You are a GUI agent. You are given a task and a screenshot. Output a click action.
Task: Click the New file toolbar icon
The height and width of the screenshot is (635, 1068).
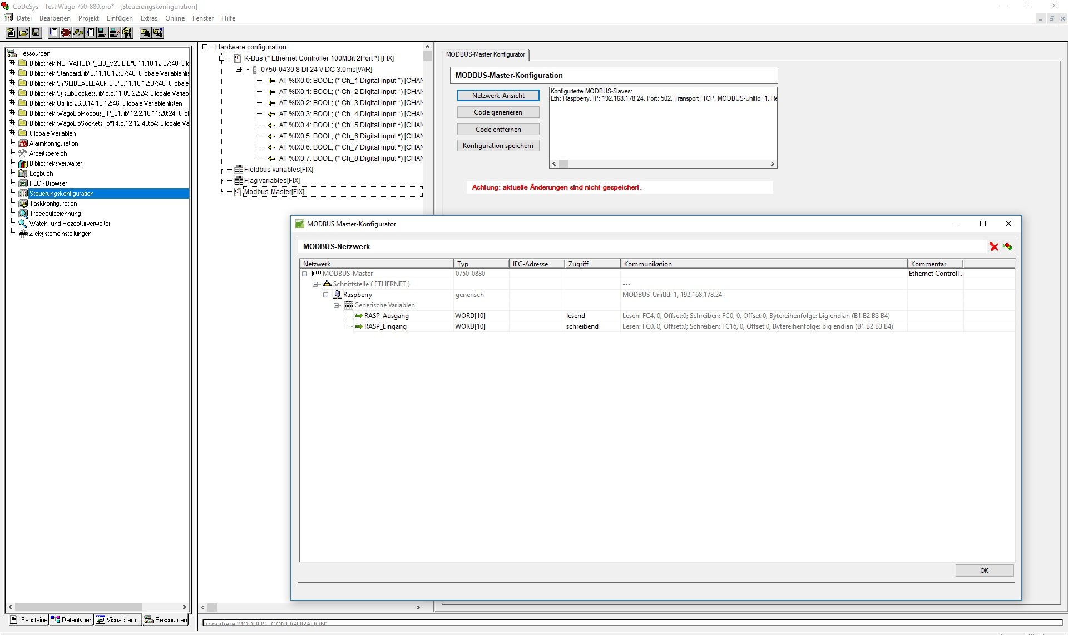[x=11, y=33]
